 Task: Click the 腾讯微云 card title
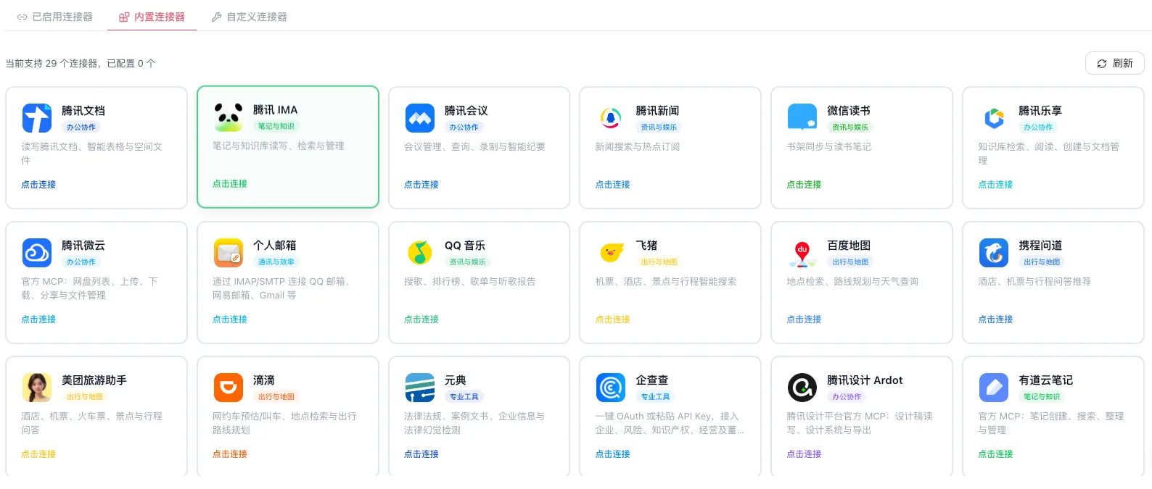click(x=83, y=246)
